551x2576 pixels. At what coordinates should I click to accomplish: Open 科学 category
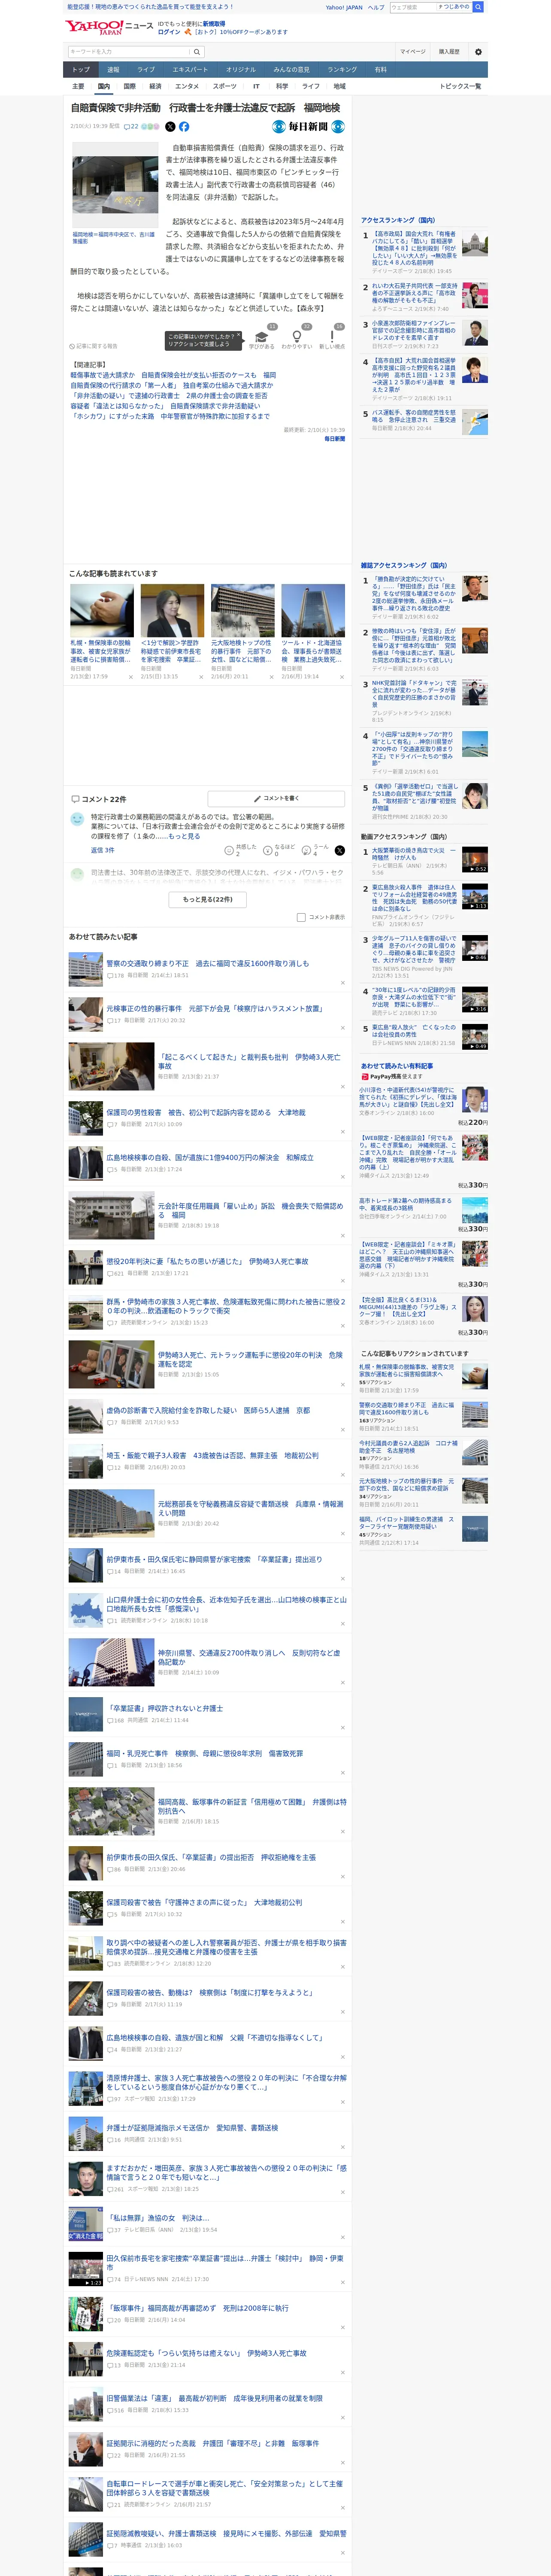click(282, 86)
